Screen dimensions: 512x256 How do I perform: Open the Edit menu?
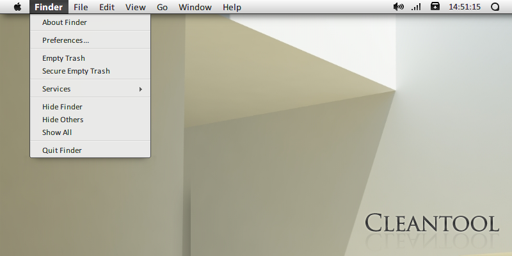[107, 7]
